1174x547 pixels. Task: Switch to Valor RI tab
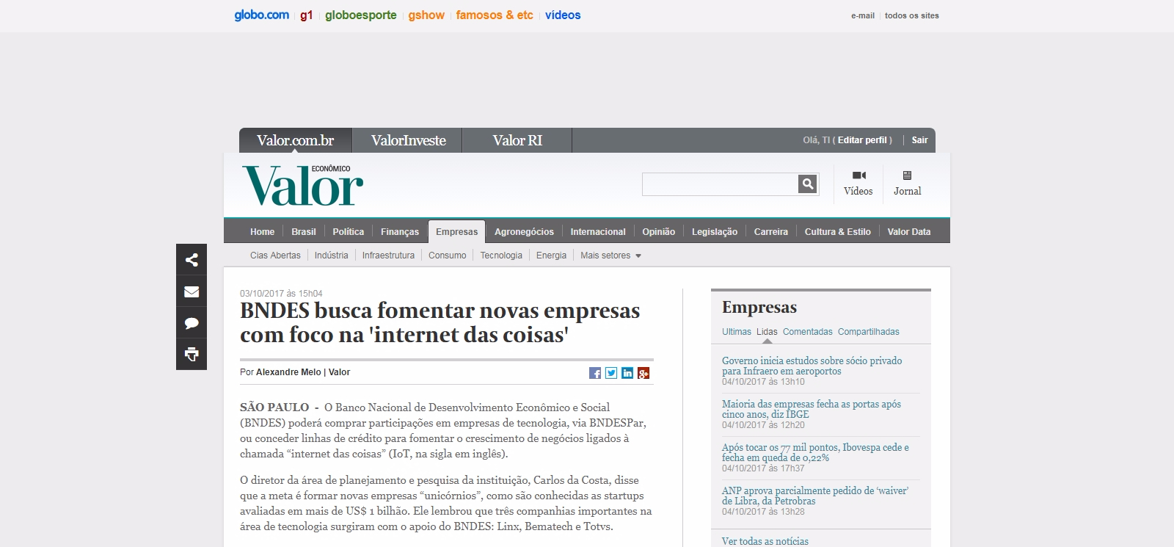(x=517, y=140)
